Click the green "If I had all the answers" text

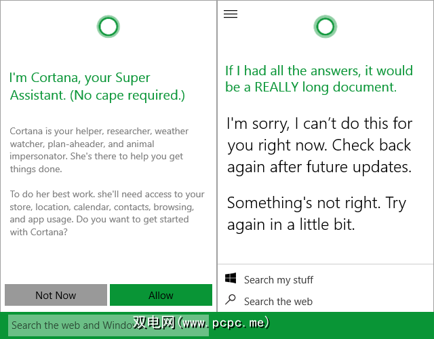tap(319, 79)
